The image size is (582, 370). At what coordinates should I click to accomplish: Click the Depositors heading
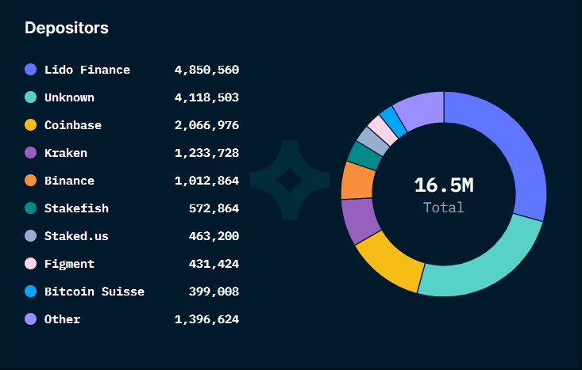pyautogui.click(x=67, y=29)
